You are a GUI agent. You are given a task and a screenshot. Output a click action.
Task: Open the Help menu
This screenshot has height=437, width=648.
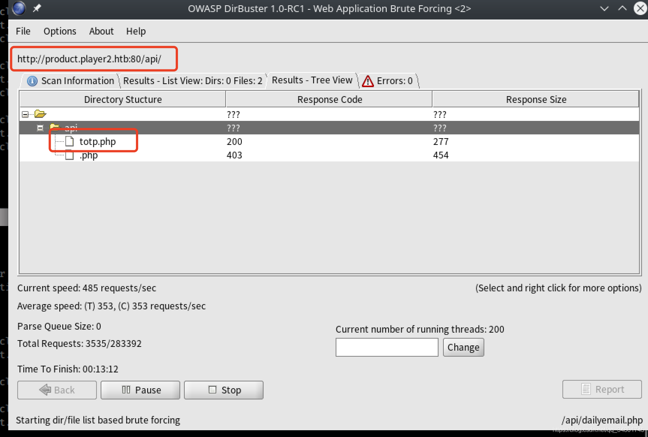click(136, 31)
